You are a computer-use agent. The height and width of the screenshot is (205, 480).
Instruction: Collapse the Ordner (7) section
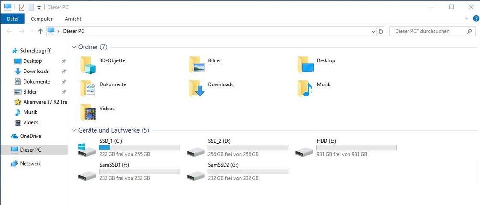[x=74, y=47]
